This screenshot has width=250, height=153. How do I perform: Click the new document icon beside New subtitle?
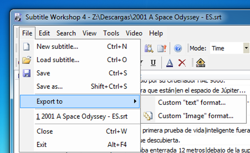tap(26, 47)
